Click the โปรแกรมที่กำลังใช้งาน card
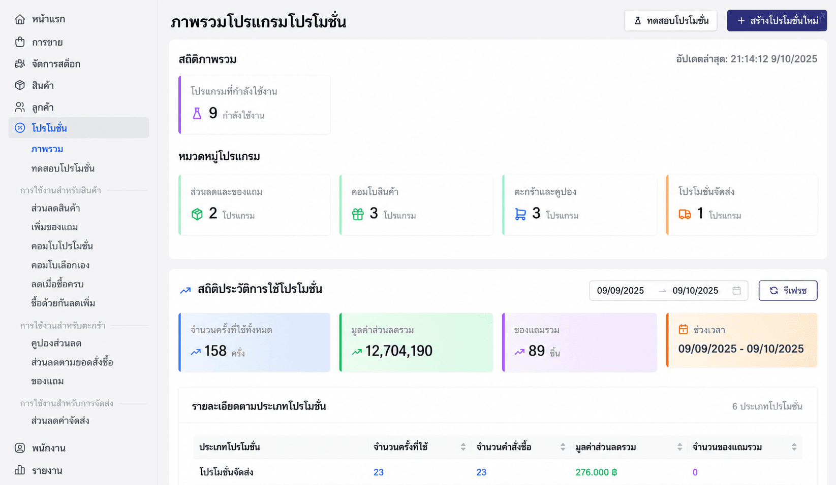 point(255,105)
